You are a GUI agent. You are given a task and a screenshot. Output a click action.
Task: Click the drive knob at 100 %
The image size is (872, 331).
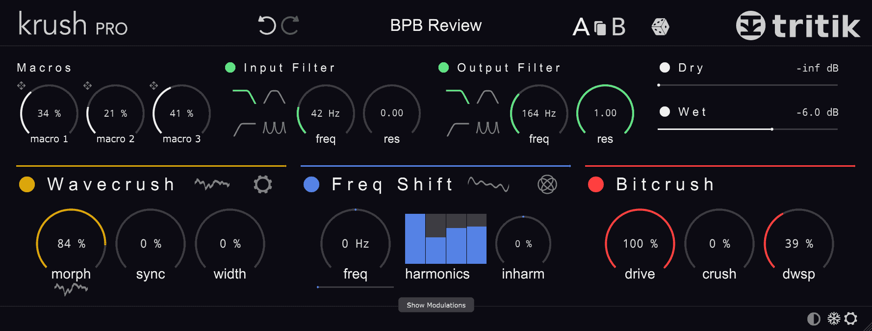[640, 243]
